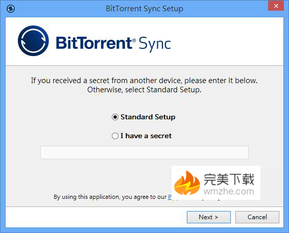Open the partially hidden Privacy Policy link
Image resolution: width=289 pixels, height=233 pixels.
click(170, 197)
